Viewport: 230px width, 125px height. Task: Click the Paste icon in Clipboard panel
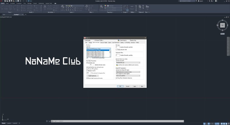click(140, 7)
